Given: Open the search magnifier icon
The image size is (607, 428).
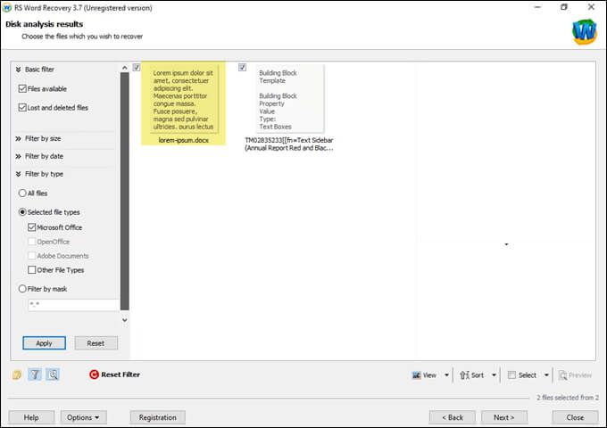Looking at the screenshot, I should (53, 374).
